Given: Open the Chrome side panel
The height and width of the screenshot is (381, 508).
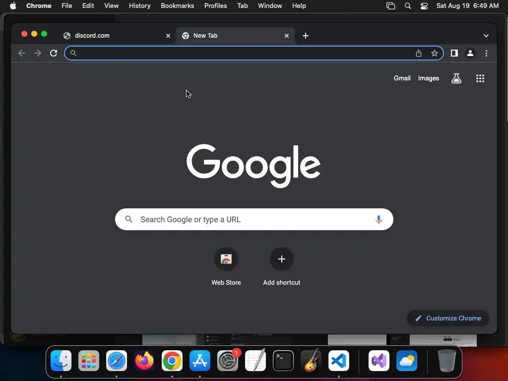Looking at the screenshot, I should [x=454, y=53].
